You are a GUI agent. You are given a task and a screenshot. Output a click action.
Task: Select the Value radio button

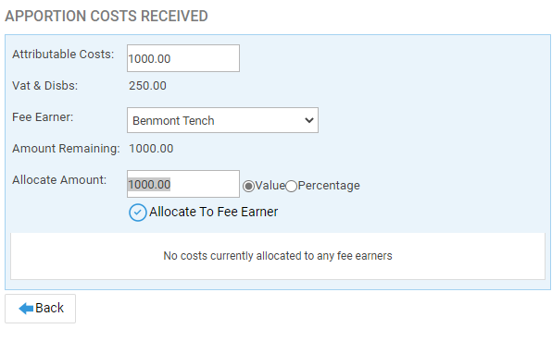248,186
